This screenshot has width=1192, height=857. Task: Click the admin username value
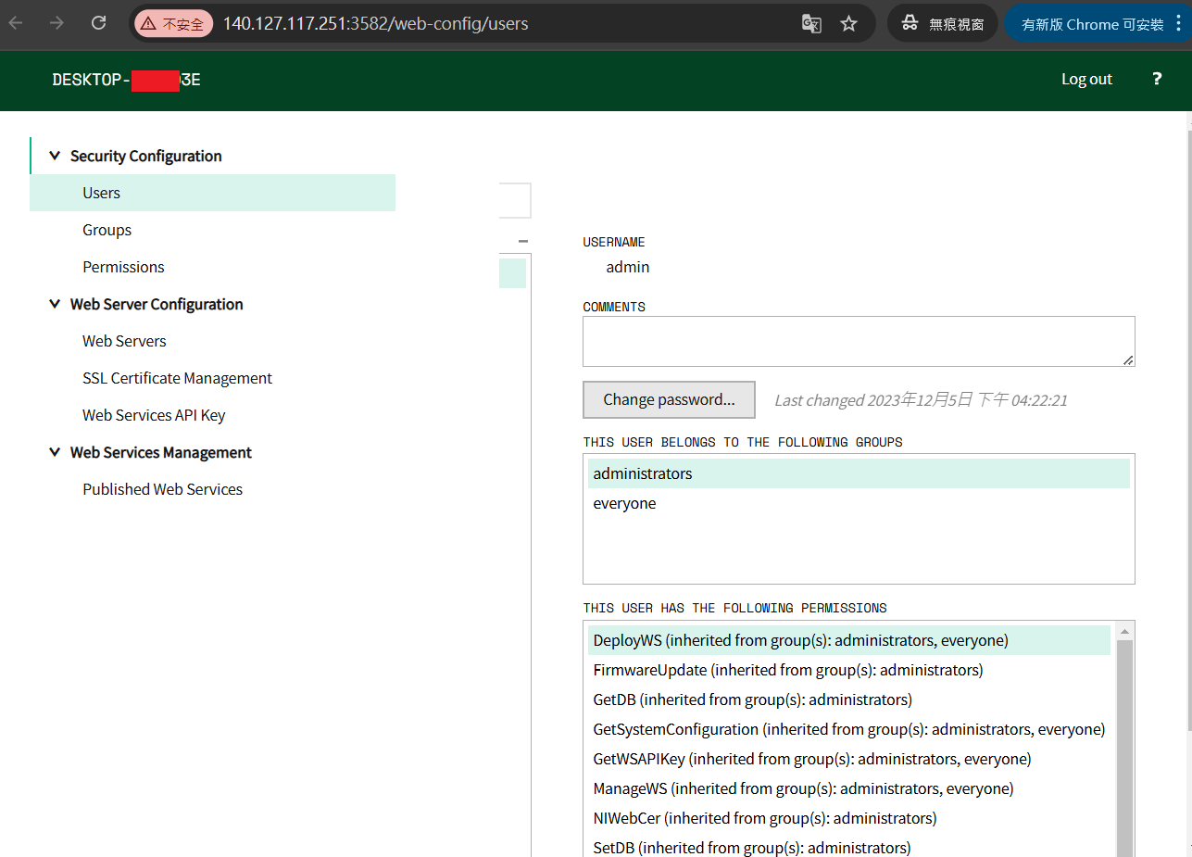628,267
